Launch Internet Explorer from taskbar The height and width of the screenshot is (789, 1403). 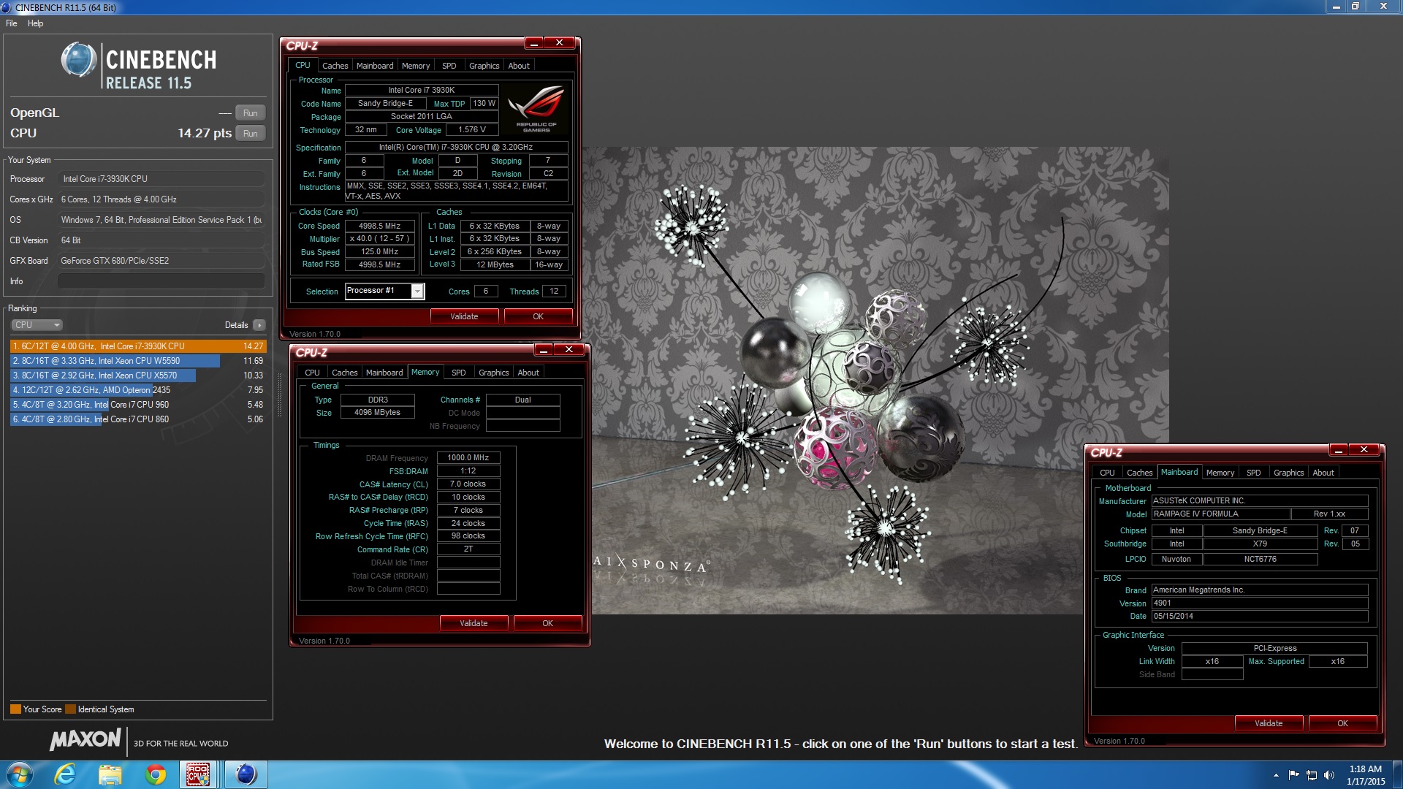coord(65,774)
